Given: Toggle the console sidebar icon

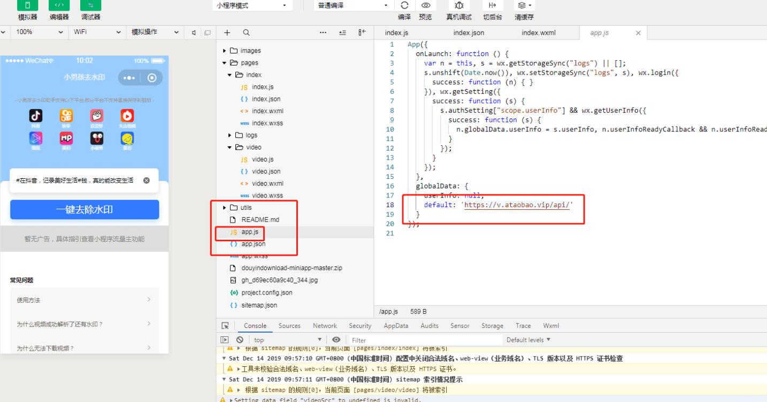Looking at the screenshot, I should point(225,340).
